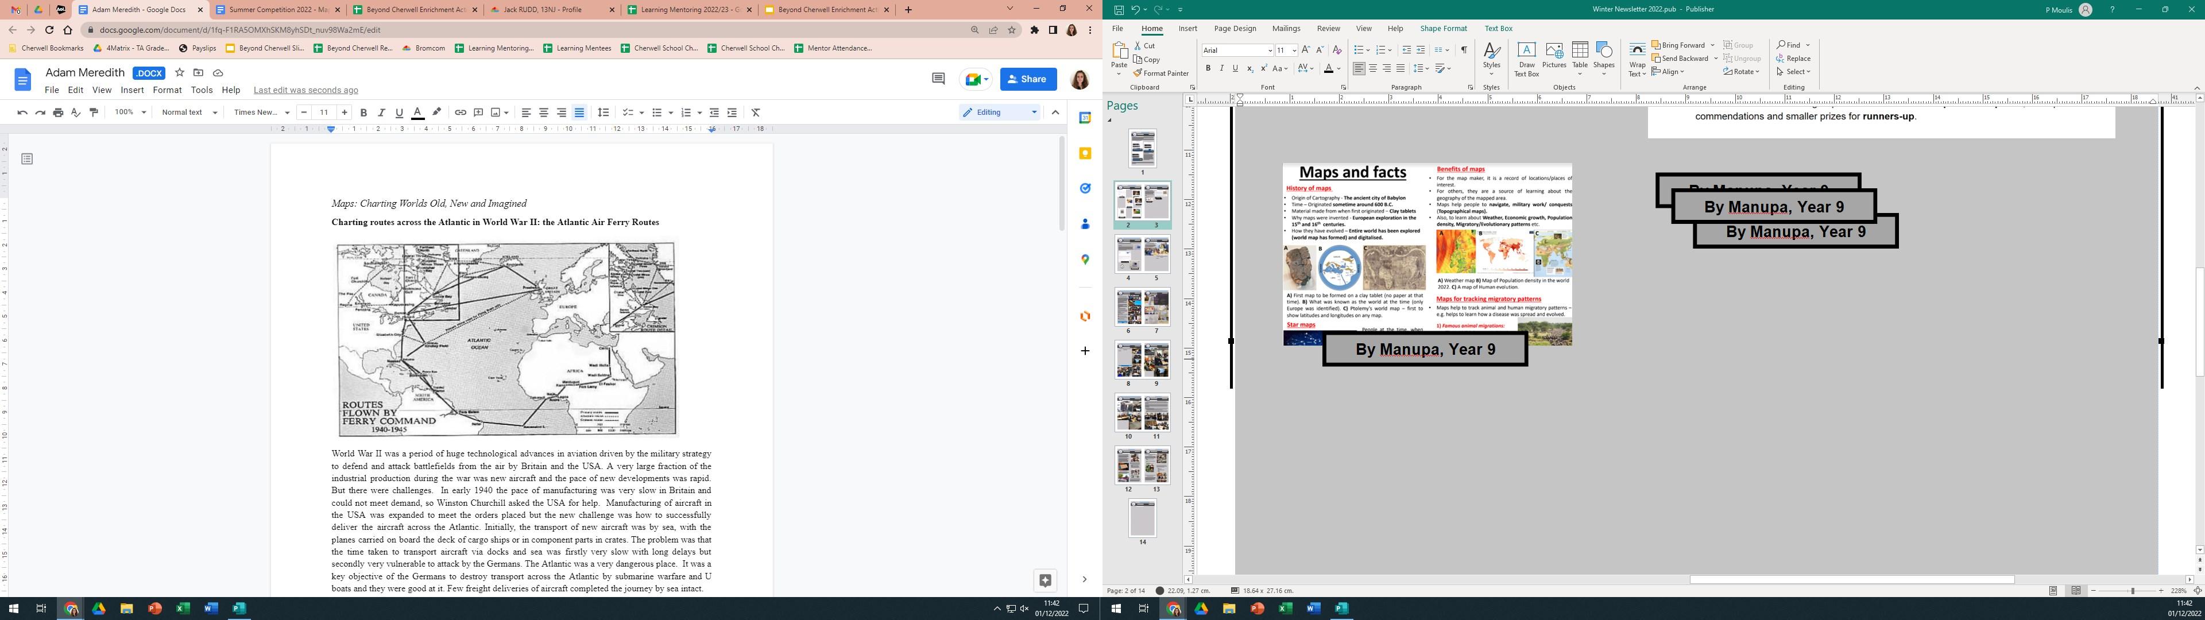Toggle justify alignment in Google Docs
The width and height of the screenshot is (2205, 620).
tap(579, 112)
